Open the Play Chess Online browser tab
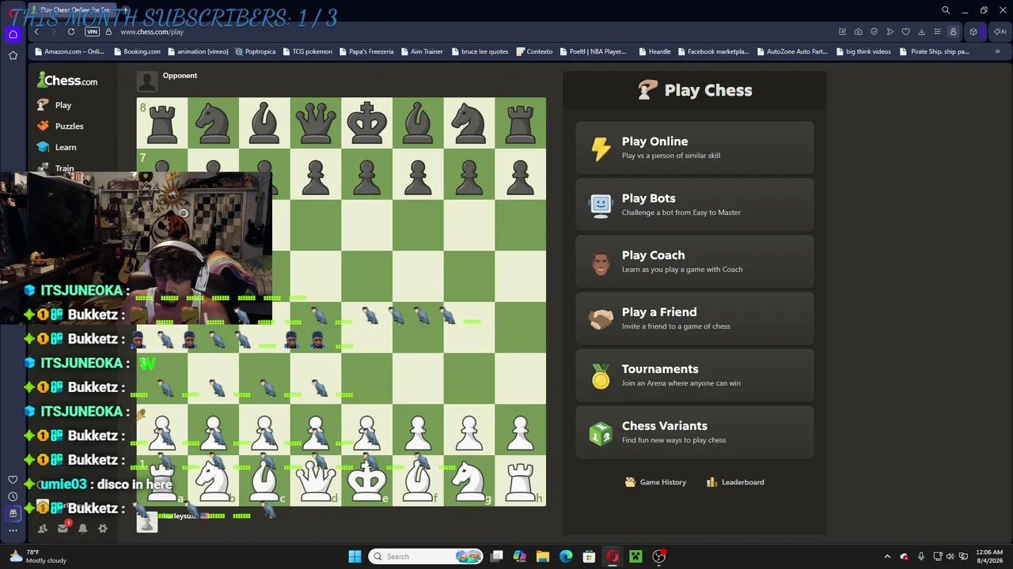1013x569 pixels. [x=71, y=10]
